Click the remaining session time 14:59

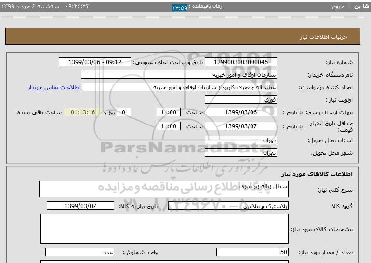(x=180, y=8)
